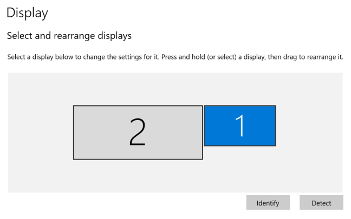This screenshot has height=219, width=351.
Task: Click empty canvas right of display 1
Action: coord(309,125)
